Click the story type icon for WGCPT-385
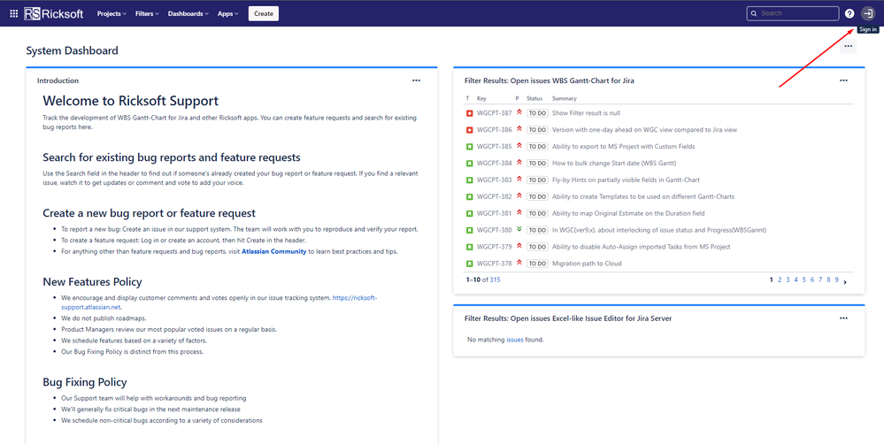Screen dimensions: 884x444 coord(469,147)
